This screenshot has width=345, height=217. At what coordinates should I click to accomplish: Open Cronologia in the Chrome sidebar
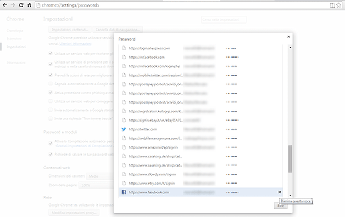(15, 31)
